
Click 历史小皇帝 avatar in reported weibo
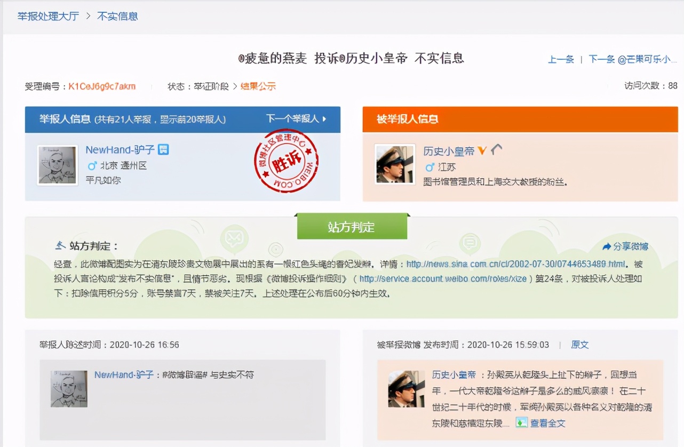coord(407,389)
